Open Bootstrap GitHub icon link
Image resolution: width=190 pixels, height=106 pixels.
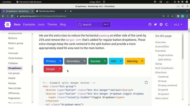pos(150,24)
